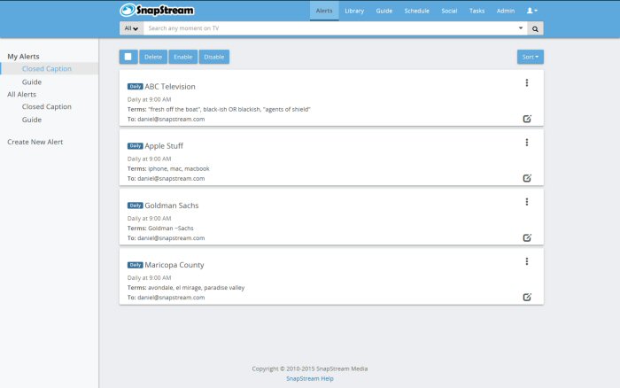Click the Daily badge on Goldman Sachs
The width and height of the screenshot is (620, 388).
(x=136, y=206)
